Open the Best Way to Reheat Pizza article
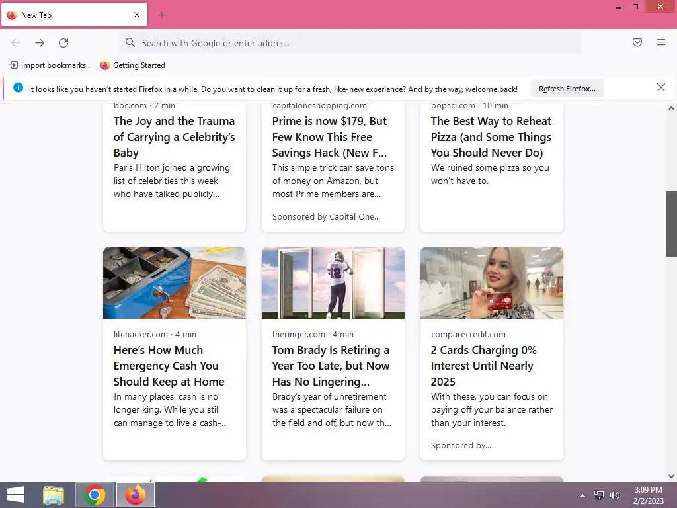Viewport: 677px width, 508px height. (491, 137)
